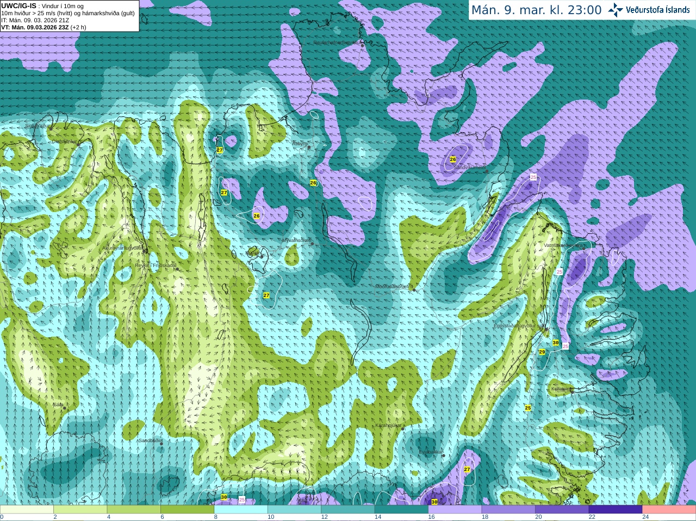Click the IT: Mán. 09. 03. 2026 21Z line
Viewport: 696px width, 521px height.
click(35, 20)
